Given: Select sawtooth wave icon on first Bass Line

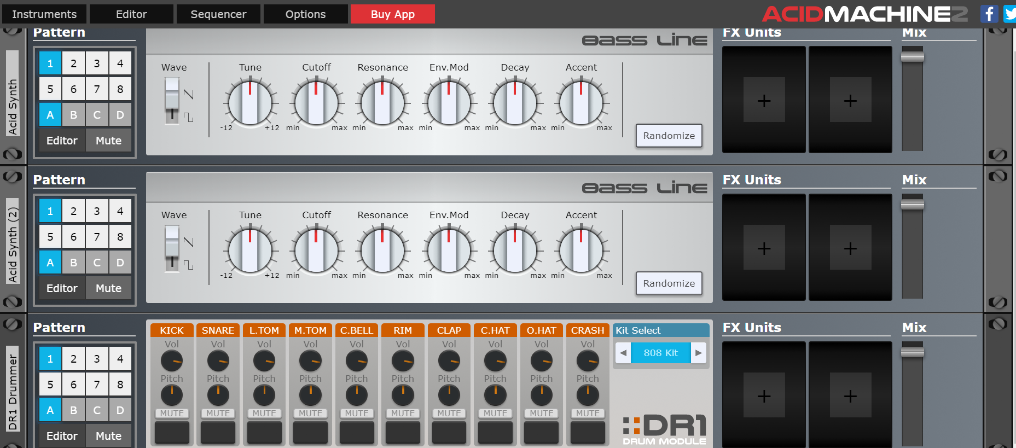Looking at the screenshot, I should point(189,94).
